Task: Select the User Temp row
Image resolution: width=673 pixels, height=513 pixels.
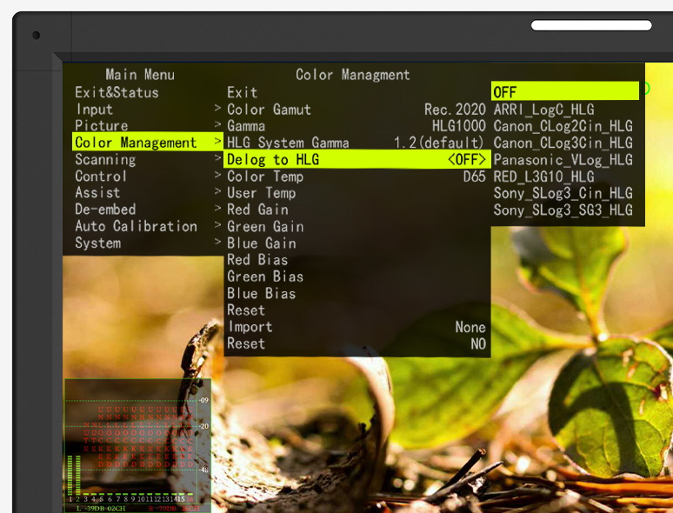Action: 356,193
